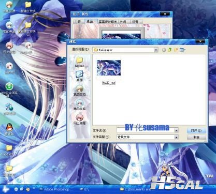This screenshot has width=216, height=194.
Task: Create new folder icon in Browse dialog
Action: pyautogui.click(x=176, y=50)
